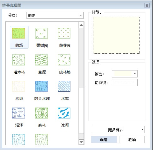153x150 pixels.
Task: Select the 牧场 pasture symbol
Action: point(19,37)
